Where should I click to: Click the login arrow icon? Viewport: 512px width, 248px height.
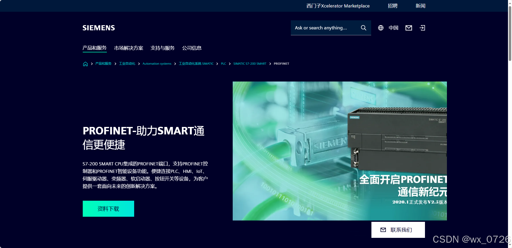point(422,28)
